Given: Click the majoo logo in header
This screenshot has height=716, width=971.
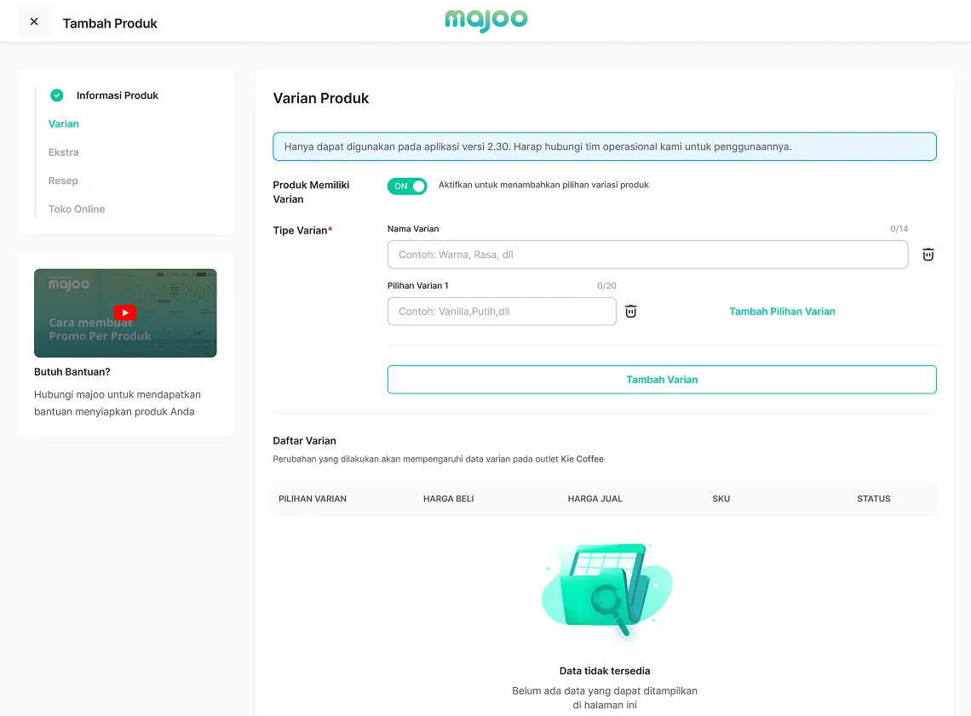Looking at the screenshot, I should pos(485,20).
